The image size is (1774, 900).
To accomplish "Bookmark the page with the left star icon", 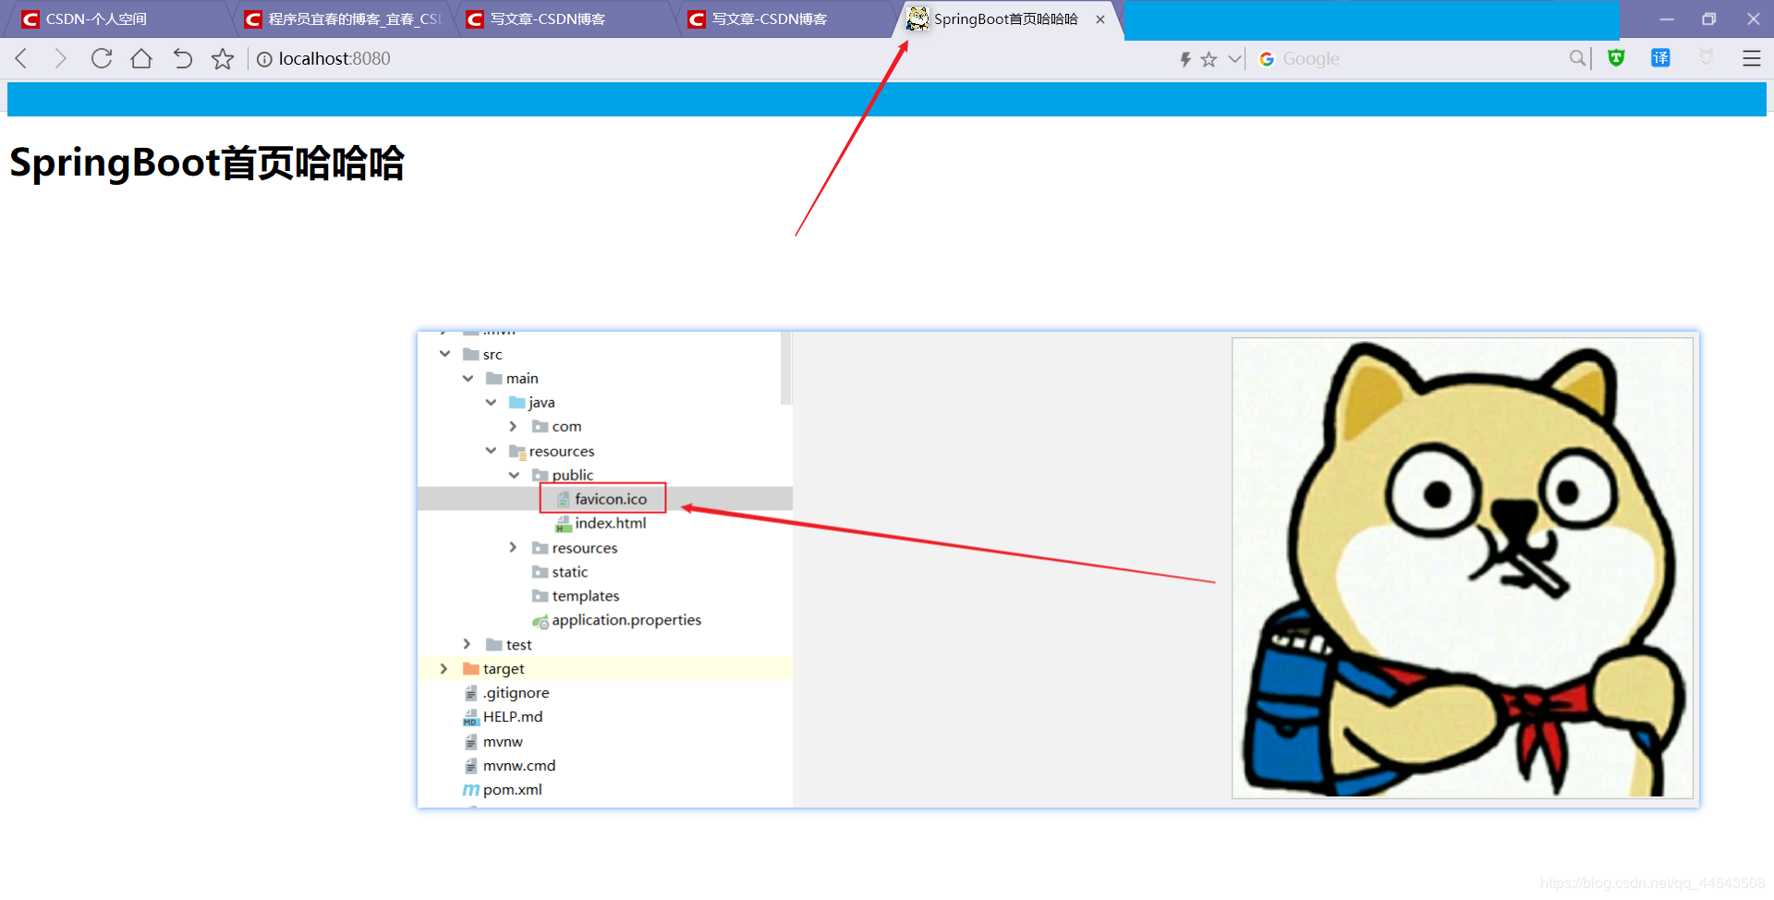I will pos(223,59).
